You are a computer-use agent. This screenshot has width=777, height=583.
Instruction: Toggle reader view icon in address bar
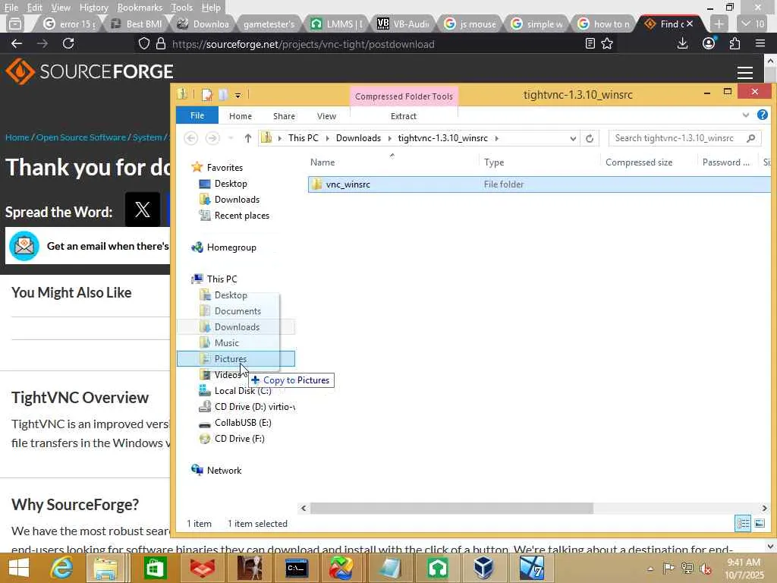pos(590,43)
